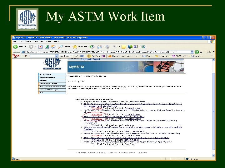
Task: Click the MyASTM banner image
Action: 126,67
